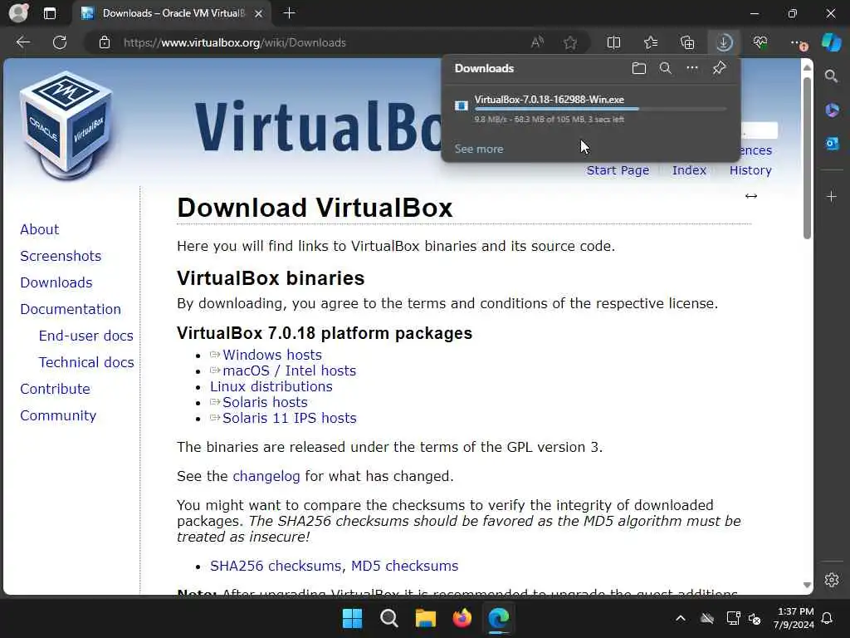Open split screen view
The width and height of the screenshot is (850, 638).
tap(613, 42)
